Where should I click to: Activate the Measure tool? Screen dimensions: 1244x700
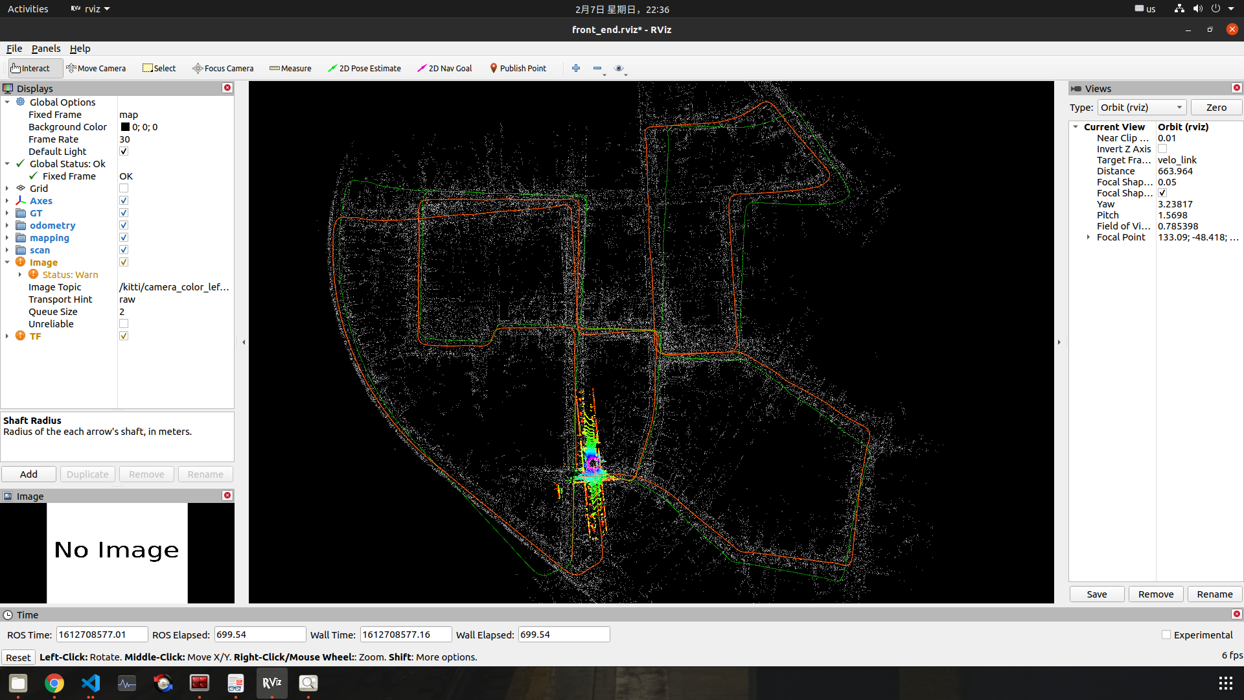[290, 68]
